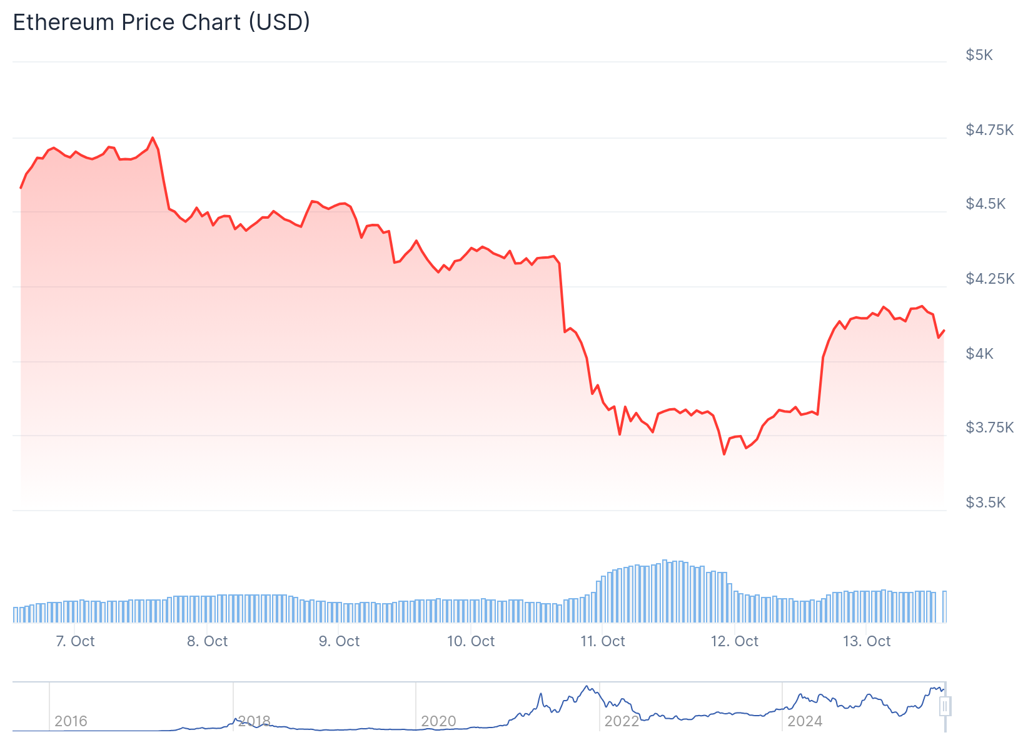Click the 9. Oct date tick

(x=340, y=641)
